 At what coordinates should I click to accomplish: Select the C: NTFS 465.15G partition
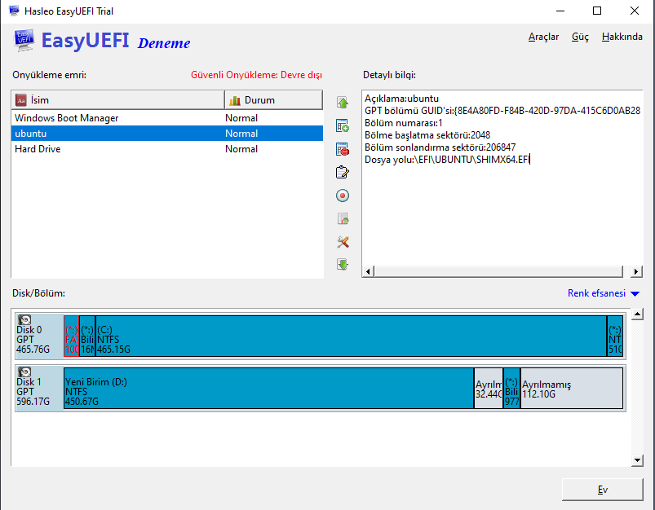coord(351,336)
